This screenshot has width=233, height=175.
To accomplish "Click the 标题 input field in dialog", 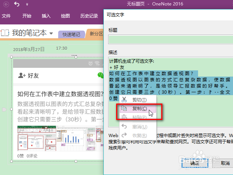I will (x=171, y=39).
